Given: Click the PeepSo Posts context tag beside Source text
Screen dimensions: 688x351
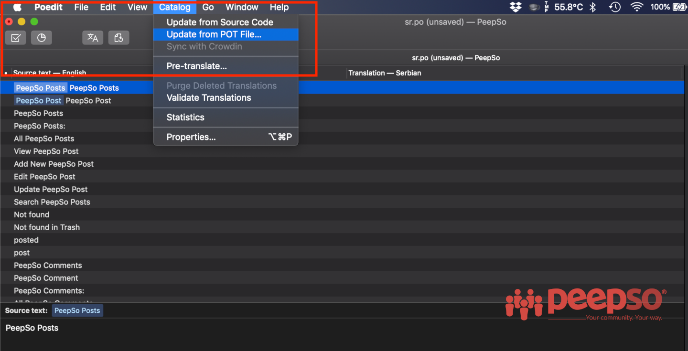Looking at the screenshot, I should 77,310.
